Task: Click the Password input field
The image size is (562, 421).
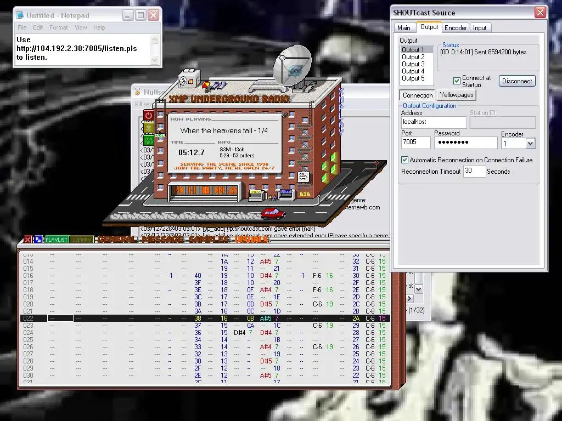Action: click(x=465, y=143)
